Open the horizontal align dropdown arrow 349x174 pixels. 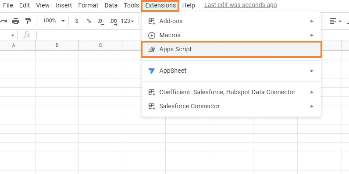[340, 21]
